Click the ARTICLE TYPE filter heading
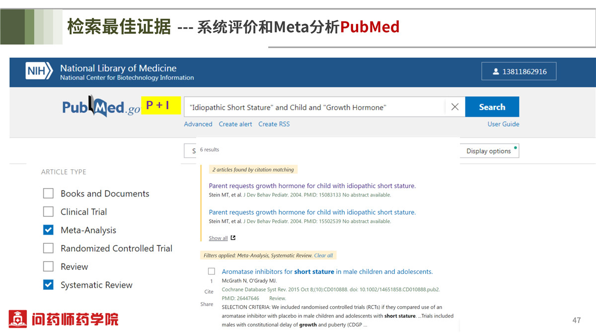Screen dimensions: 596x335 pyautogui.click(x=64, y=172)
